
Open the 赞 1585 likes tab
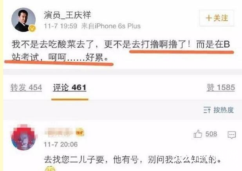click(x=221, y=87)
